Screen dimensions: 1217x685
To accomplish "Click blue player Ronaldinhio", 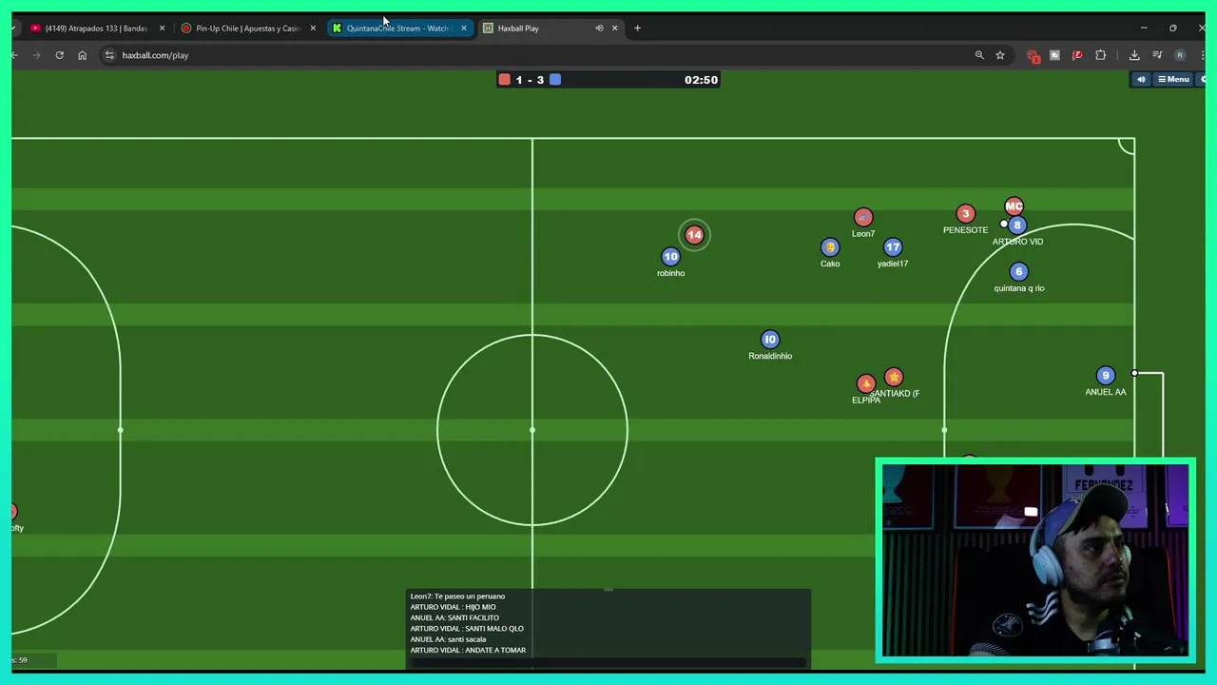I will (770, 340).
